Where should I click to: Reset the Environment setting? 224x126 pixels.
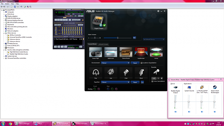pyautogui.click(x=135, y=63)
